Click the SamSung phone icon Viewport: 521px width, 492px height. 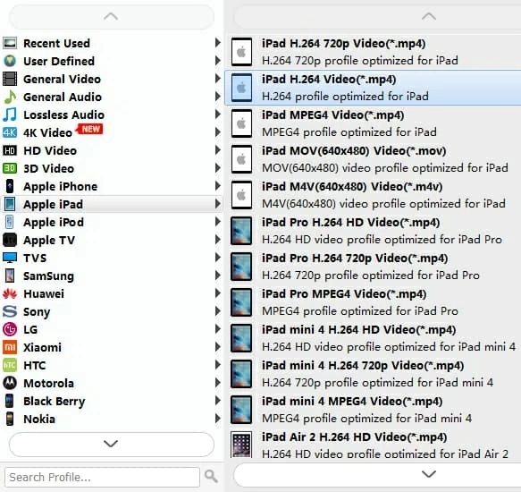coord(10,276)
